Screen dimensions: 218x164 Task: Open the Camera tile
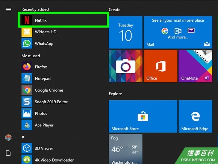coord(125,66)
